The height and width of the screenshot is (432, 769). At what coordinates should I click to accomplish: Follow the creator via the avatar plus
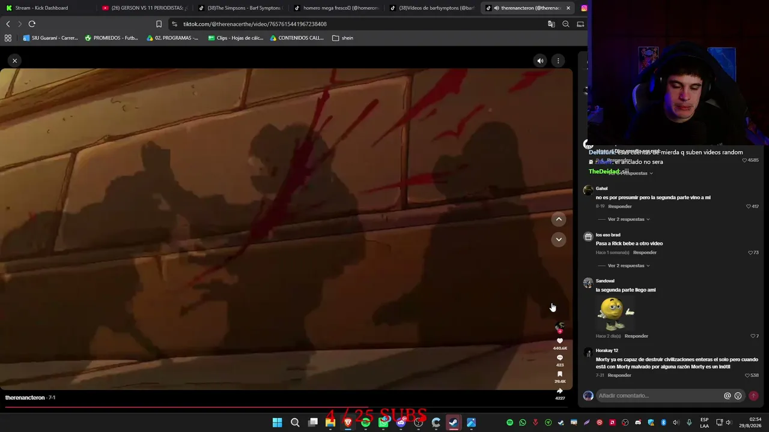click(560, 331)
